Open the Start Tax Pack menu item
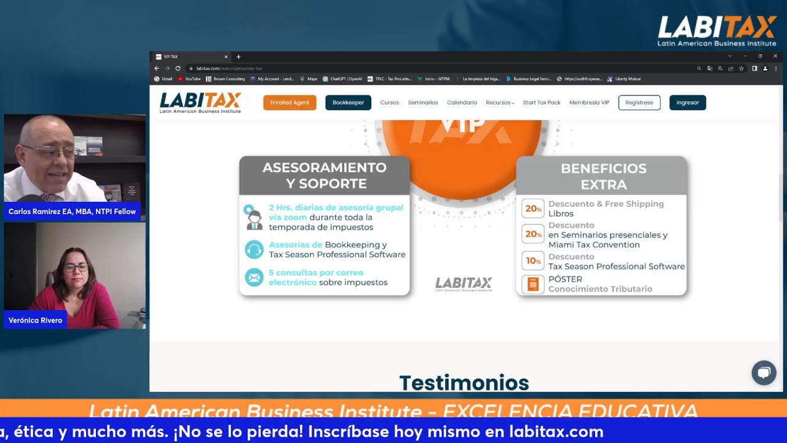 point(542,103)
